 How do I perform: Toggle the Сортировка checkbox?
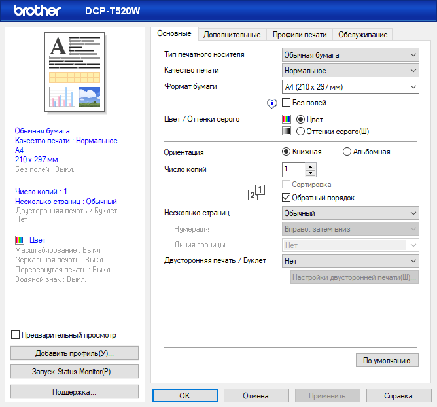click(x=287, y=185)
